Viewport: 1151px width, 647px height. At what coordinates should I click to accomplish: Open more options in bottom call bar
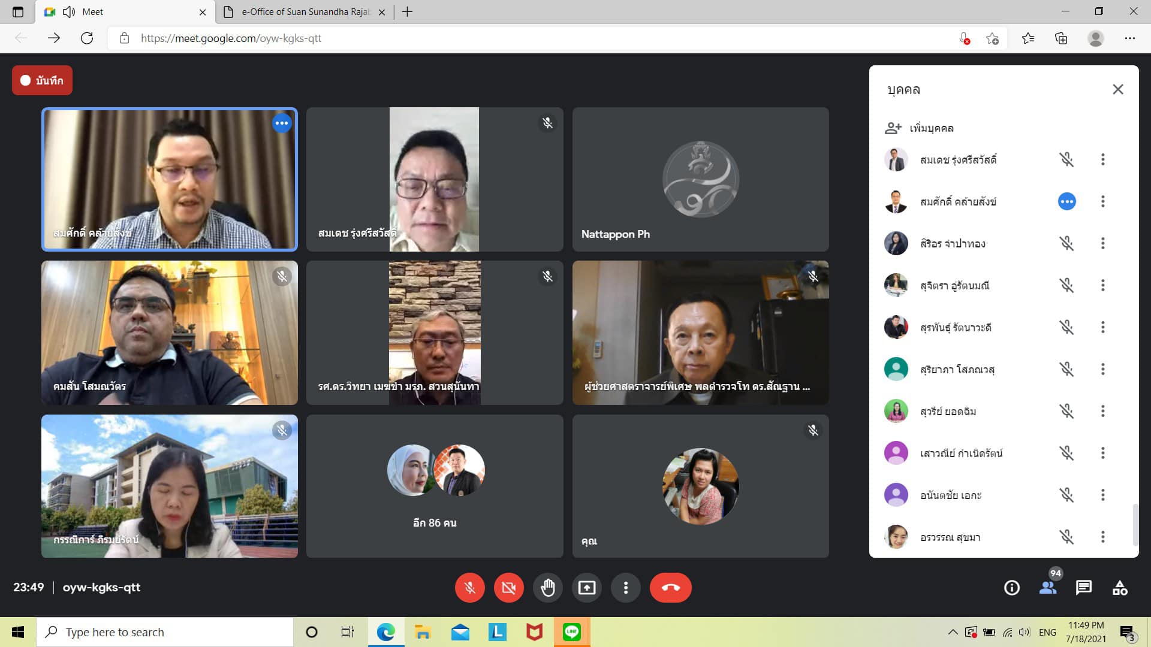coord(625,588)
